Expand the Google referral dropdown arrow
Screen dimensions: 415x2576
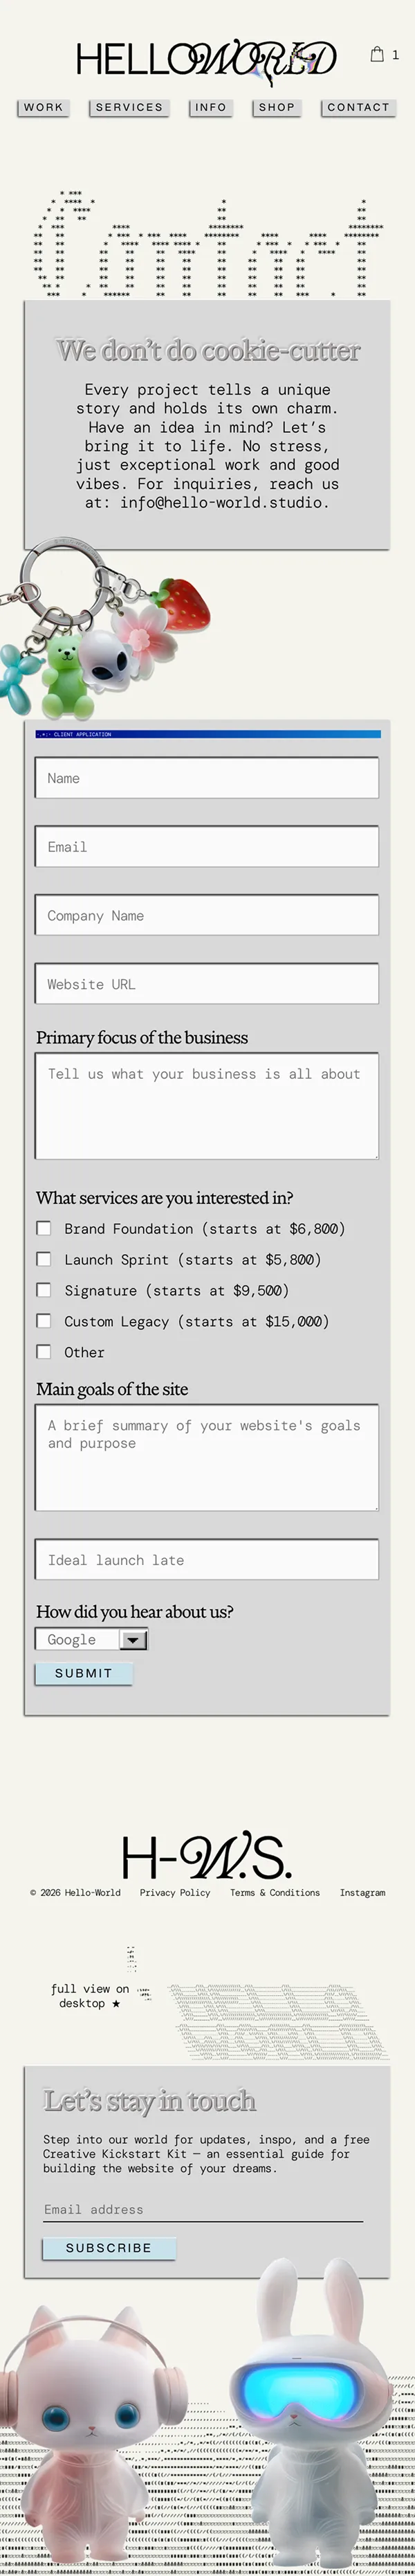(x=133, y=1640)
